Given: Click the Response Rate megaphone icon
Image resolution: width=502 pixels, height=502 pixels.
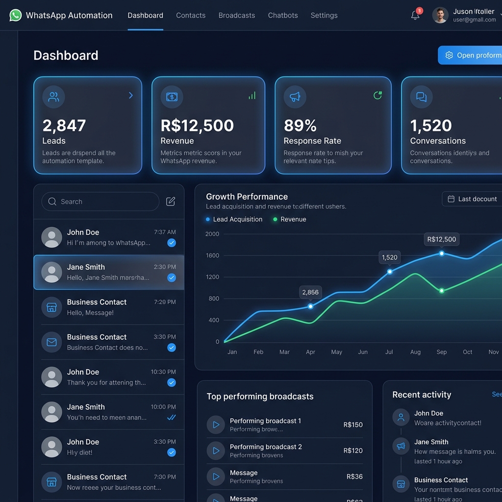Looking at the screenshot, I should click(x=295, y=97).
